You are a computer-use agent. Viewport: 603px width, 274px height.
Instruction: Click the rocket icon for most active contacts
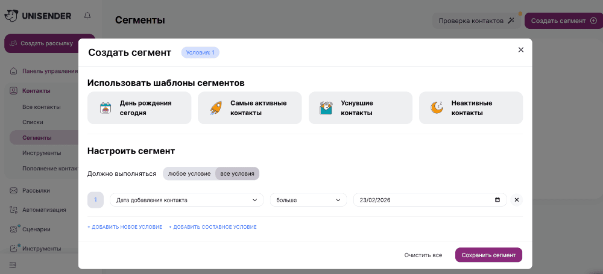(x=216, y=108)
